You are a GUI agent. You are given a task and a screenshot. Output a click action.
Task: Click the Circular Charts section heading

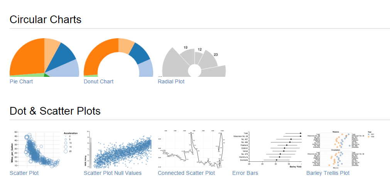[46, 19]
